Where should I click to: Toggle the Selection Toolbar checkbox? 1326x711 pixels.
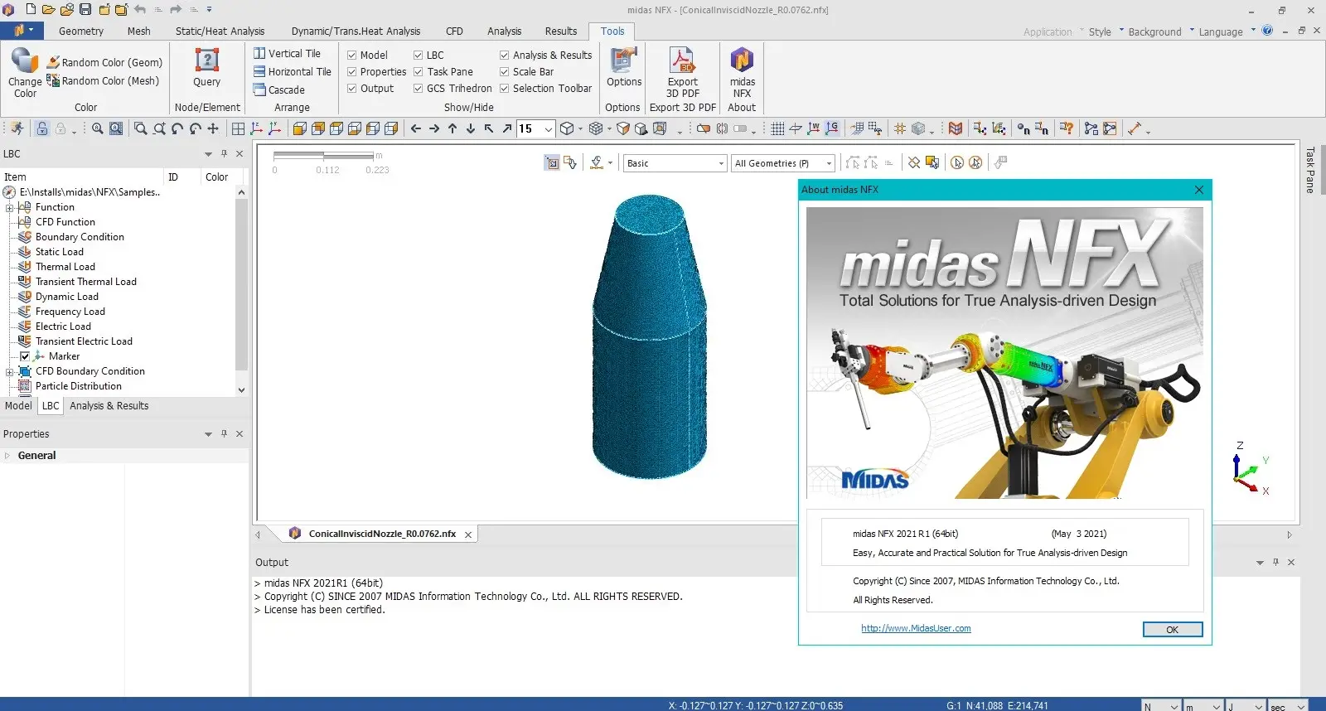504,88
